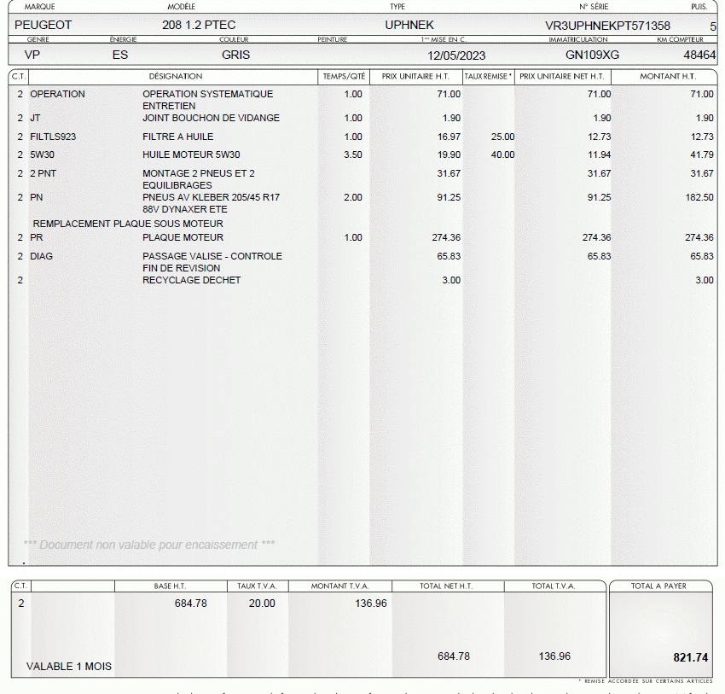Click the TOTAL T.V.A. value 136.96

(x=554, y=656)
